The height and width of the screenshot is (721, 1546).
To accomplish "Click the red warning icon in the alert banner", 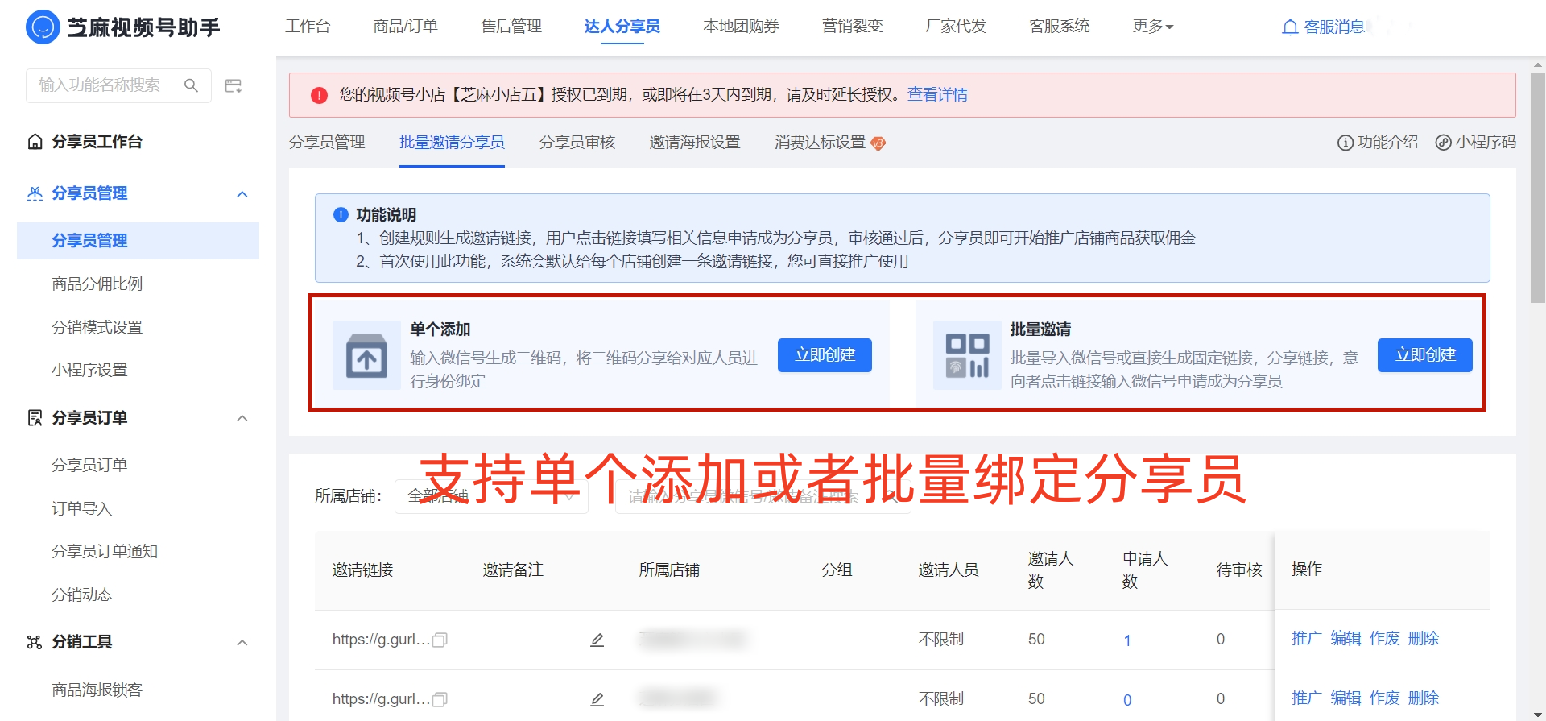I will pos(319,95).
